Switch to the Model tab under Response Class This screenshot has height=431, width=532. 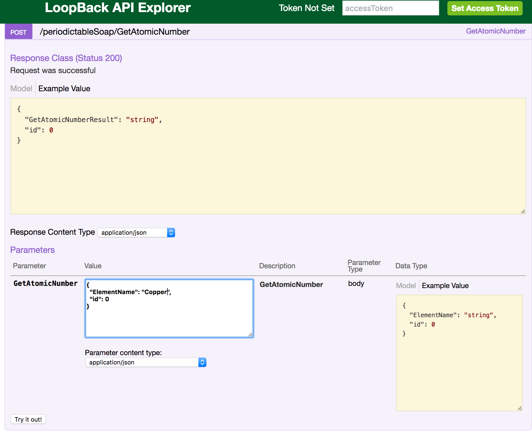[x=21, y=89]
